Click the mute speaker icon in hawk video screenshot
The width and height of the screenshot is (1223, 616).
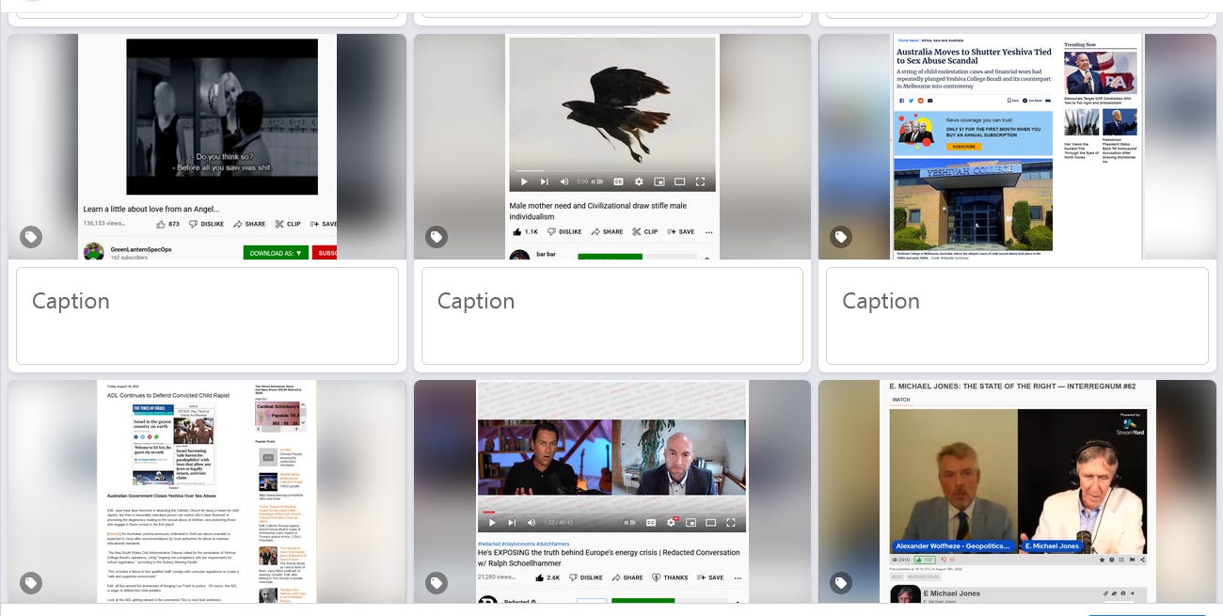click(564, 182)
